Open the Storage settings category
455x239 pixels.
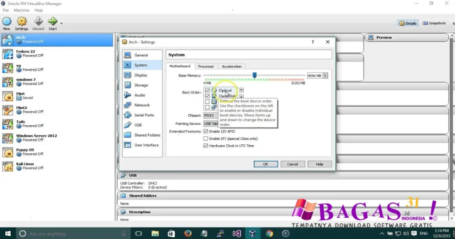142,85
